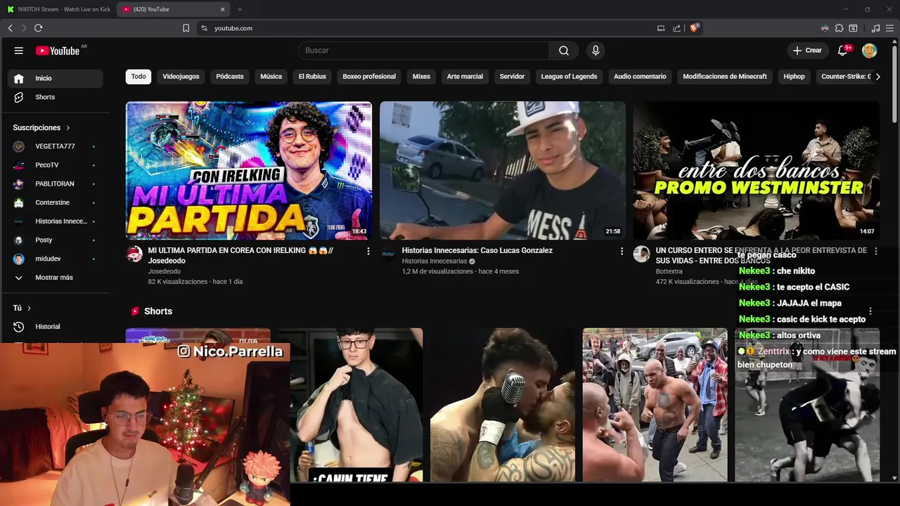Image resolution: width=900 pixels, height=506 pixels.
Task: Play the Promo Westminster thumbnail
Action: click(757, 171)
